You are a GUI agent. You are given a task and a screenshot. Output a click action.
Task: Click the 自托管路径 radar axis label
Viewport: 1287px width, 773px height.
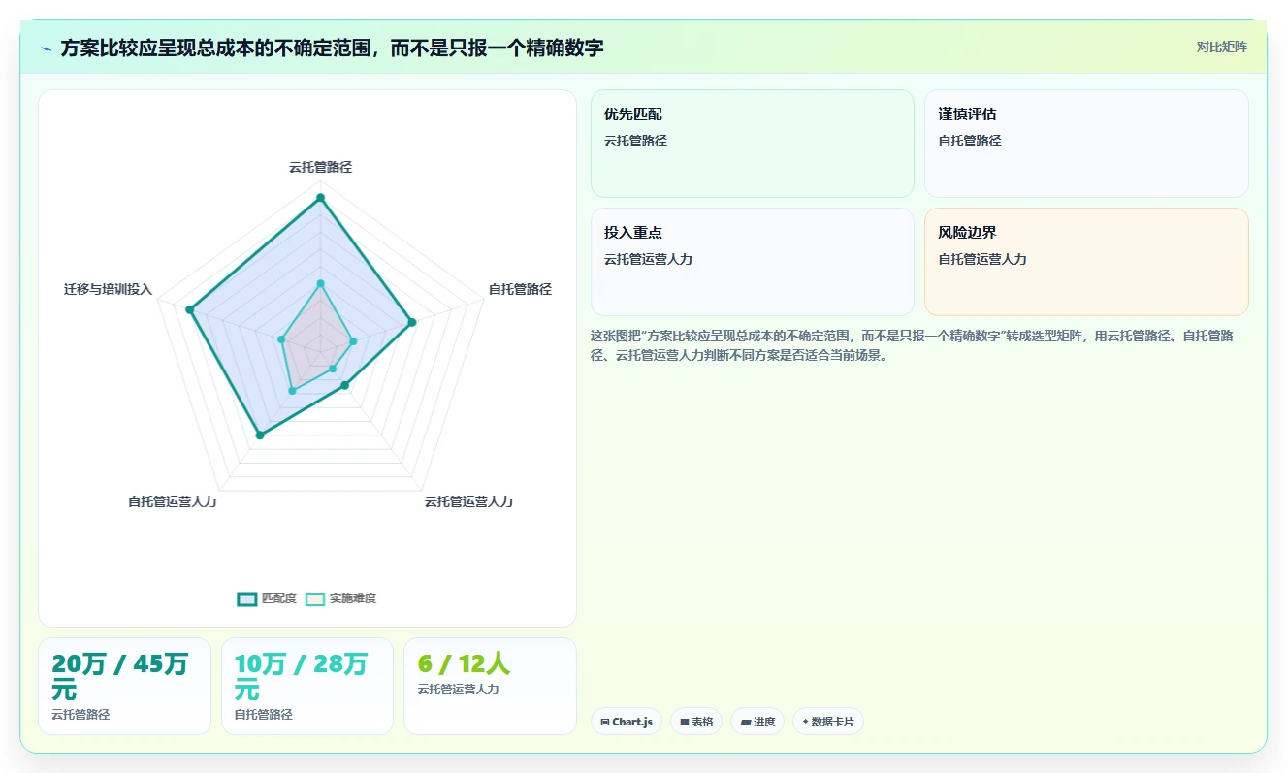click(520, 289)
